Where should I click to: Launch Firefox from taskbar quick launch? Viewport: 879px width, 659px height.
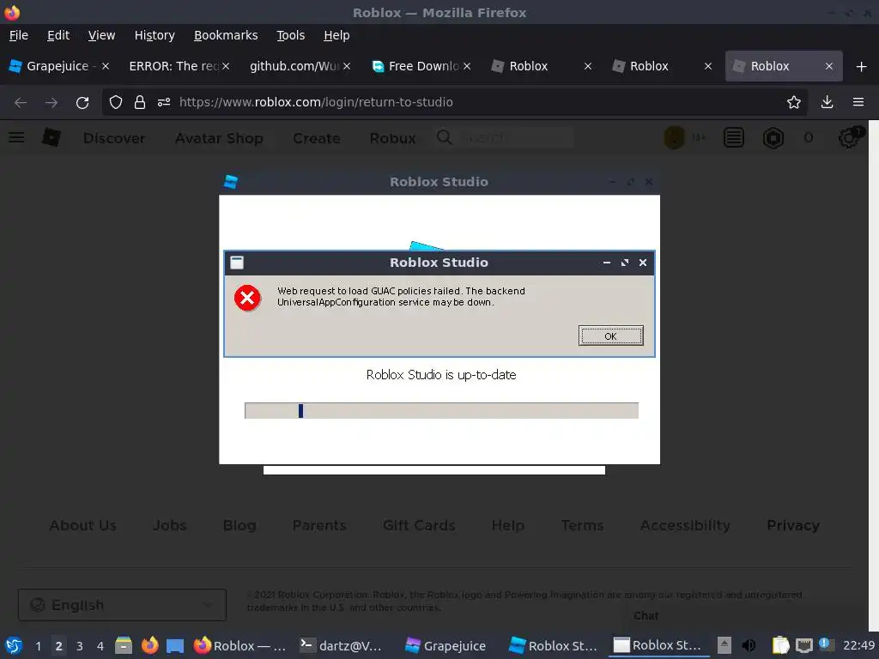click(x=149, y=645)
